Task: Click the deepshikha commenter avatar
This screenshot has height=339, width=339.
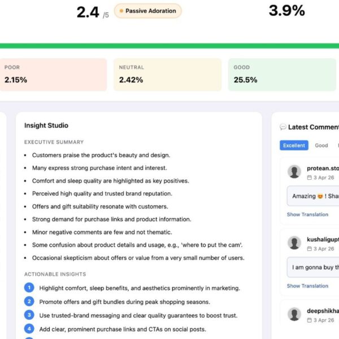Action: (294, 314)
